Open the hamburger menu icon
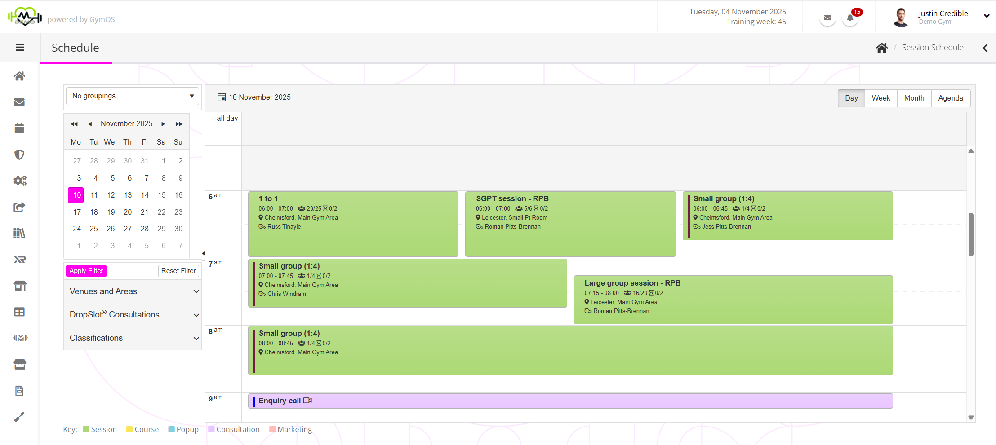 (20, 47)
